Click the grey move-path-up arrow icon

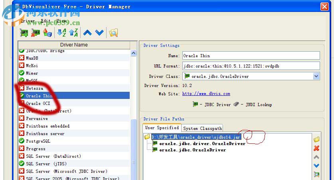(316, 157)
